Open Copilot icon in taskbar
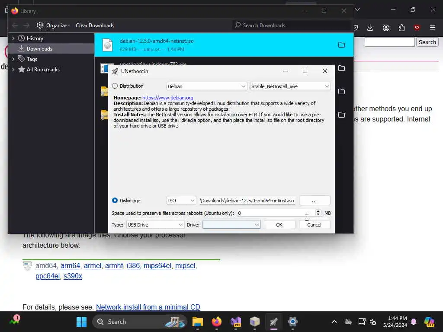This screenshot has width=443, height=332. pos(429,322)
